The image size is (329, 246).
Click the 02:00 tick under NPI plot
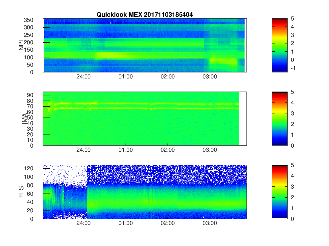[x=168, y=77]
